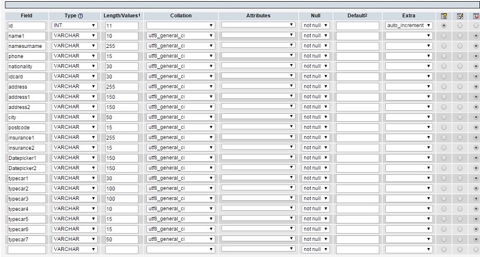This screenshot has width=480, height=257.
Task: Click the address2 field name input
Action: (26, 107)
